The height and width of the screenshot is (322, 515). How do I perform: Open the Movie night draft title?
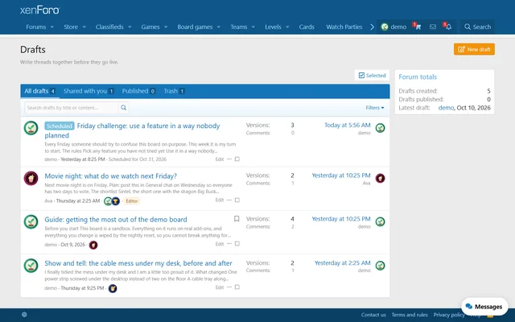point(111,175)
